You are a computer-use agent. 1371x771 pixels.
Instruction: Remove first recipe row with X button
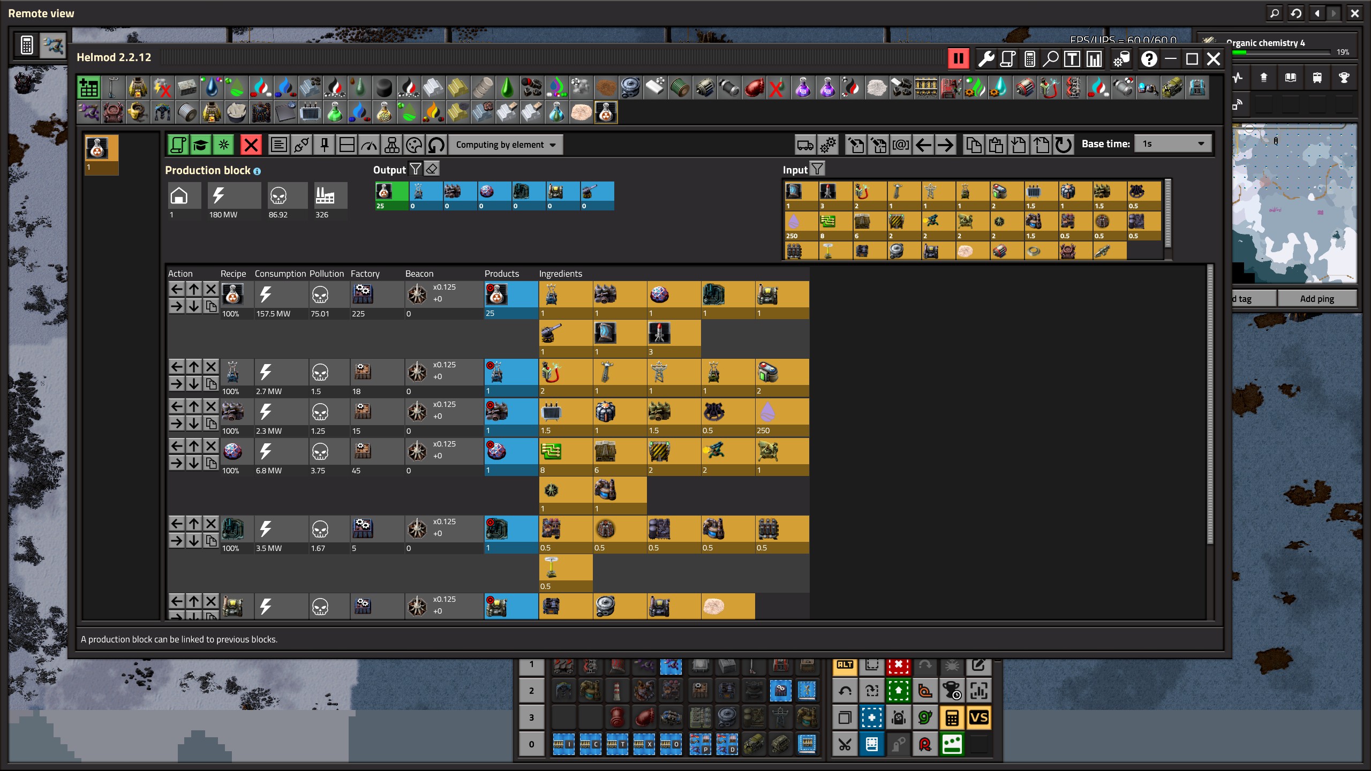(x=211, y=289)
